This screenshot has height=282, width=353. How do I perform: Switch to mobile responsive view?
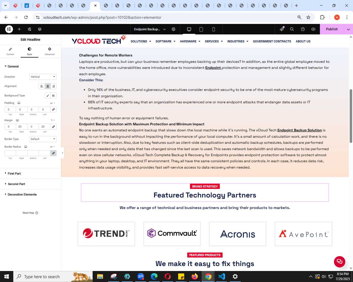click(213, 29)
